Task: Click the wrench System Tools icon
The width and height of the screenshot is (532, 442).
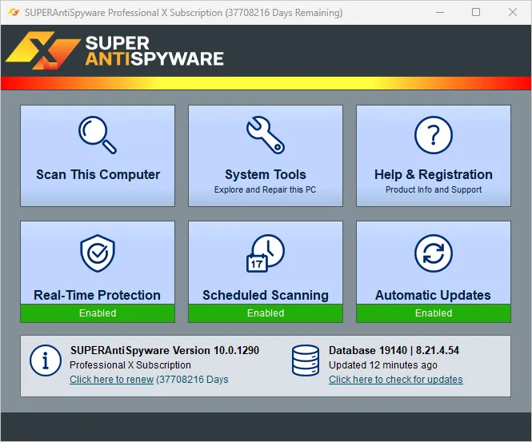Action: (x=266, y=135)
